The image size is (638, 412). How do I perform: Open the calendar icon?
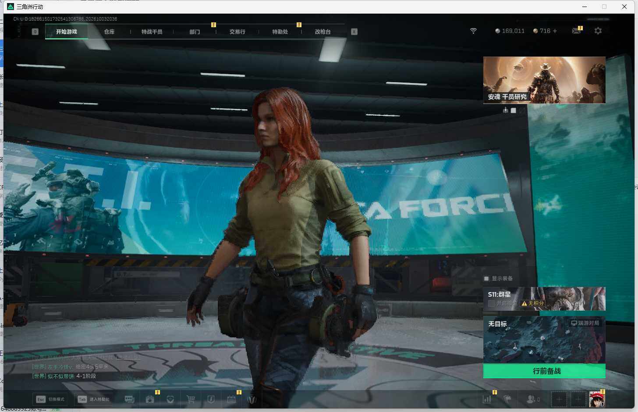[x=231, y=399]
